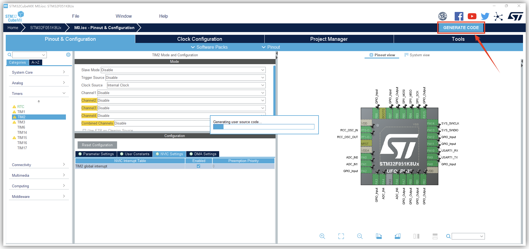Open the Clock Configuration tab
The width and height of the screenshot is (529, 249).
point(200,39)
